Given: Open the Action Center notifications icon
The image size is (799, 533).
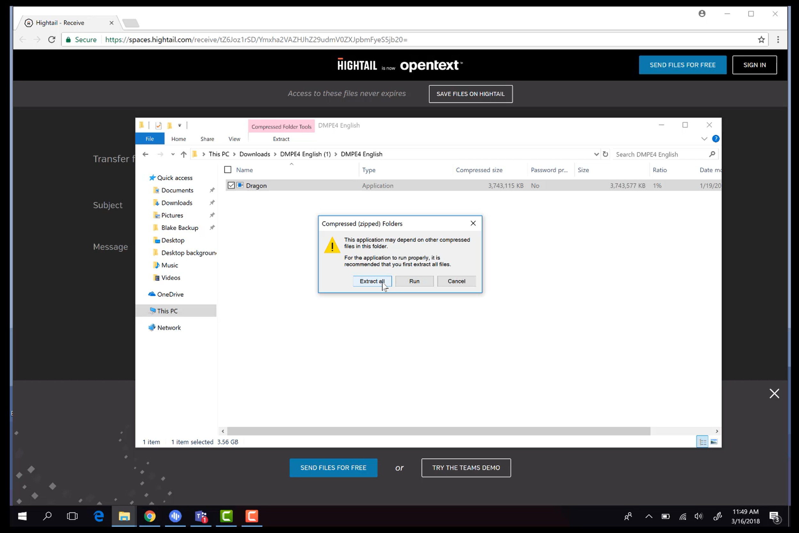Looking at the screenshot, I should [775, 516].
